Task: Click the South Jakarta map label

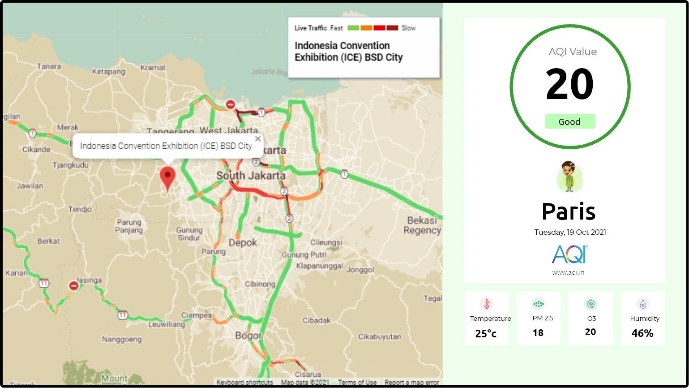Action: click(251, 176)
